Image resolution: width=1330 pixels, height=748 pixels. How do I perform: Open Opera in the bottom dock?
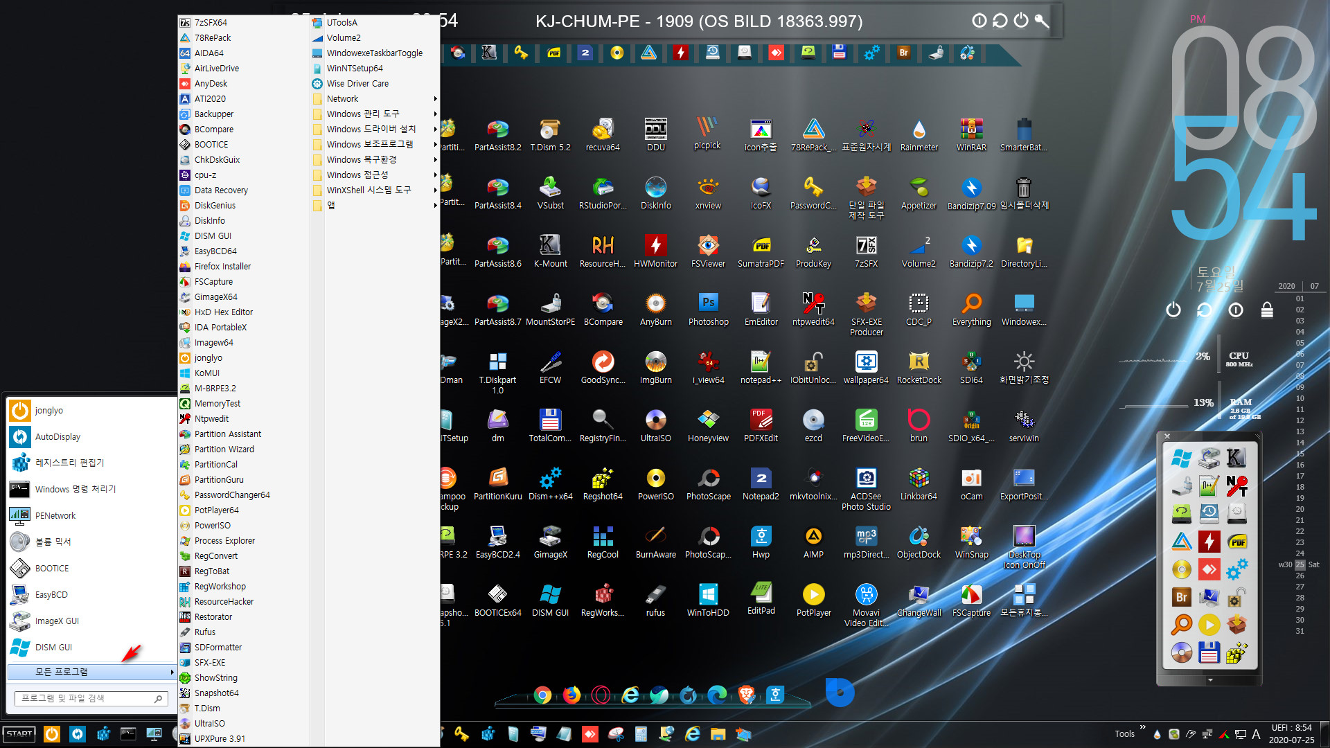(601, 695)
